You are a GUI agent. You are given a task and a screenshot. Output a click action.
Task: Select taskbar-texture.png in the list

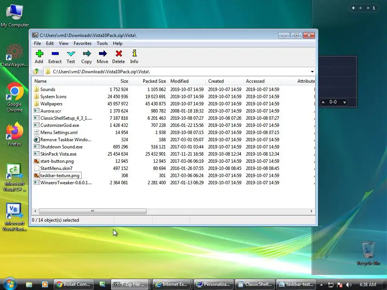(60, 175)
